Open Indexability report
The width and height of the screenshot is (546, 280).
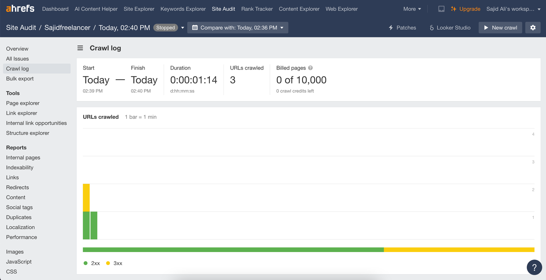20,167
